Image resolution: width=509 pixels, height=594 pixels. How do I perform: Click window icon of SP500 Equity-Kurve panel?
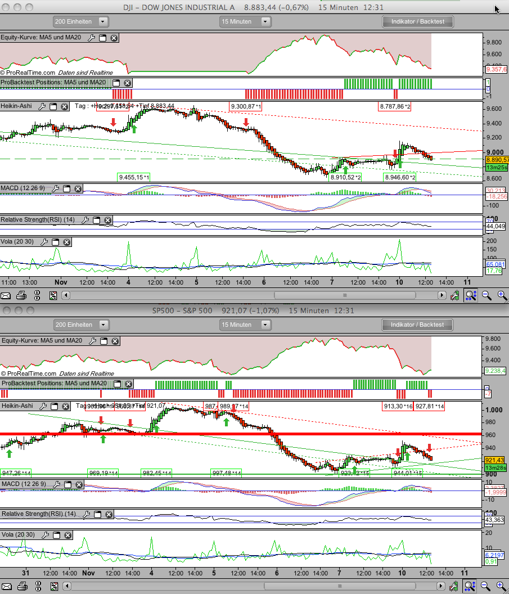coord(104,341)
